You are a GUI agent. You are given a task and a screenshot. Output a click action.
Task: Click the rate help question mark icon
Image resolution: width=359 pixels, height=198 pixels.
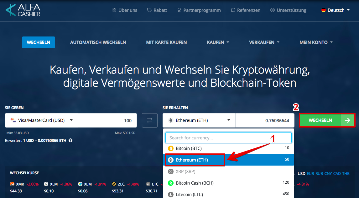tap(70, 140)
